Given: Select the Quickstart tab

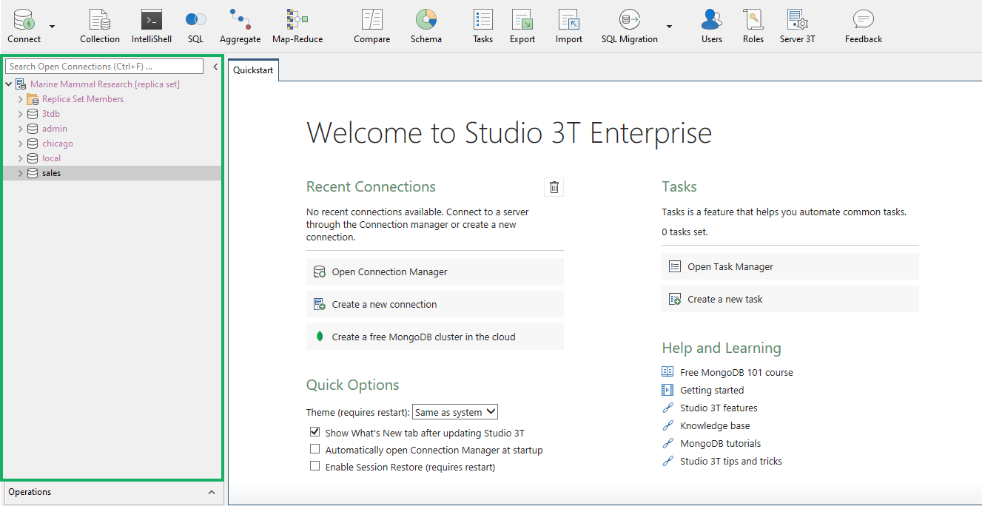Looking at the screenshot, I should [253, 70].
